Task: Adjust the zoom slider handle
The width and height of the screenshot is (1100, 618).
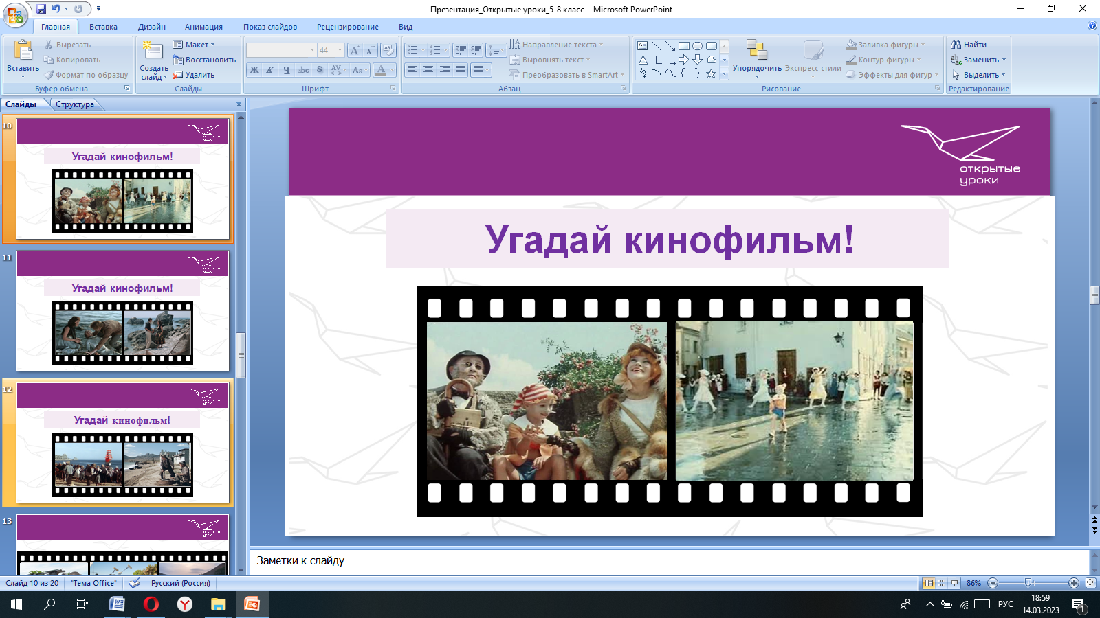Action: (1028, 583)
